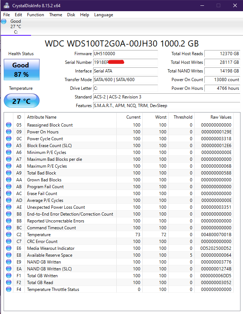Image resolution: width=243 pixels, height=314 pixels.
Task: Click the Good 87 % health button
Action: (22, 70)
